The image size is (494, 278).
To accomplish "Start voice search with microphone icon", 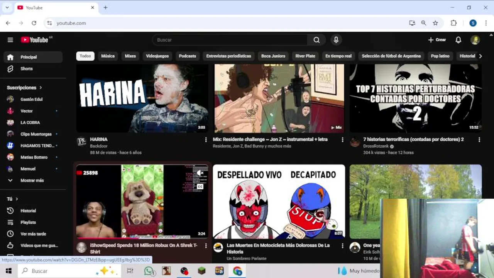I will (336, 40).
